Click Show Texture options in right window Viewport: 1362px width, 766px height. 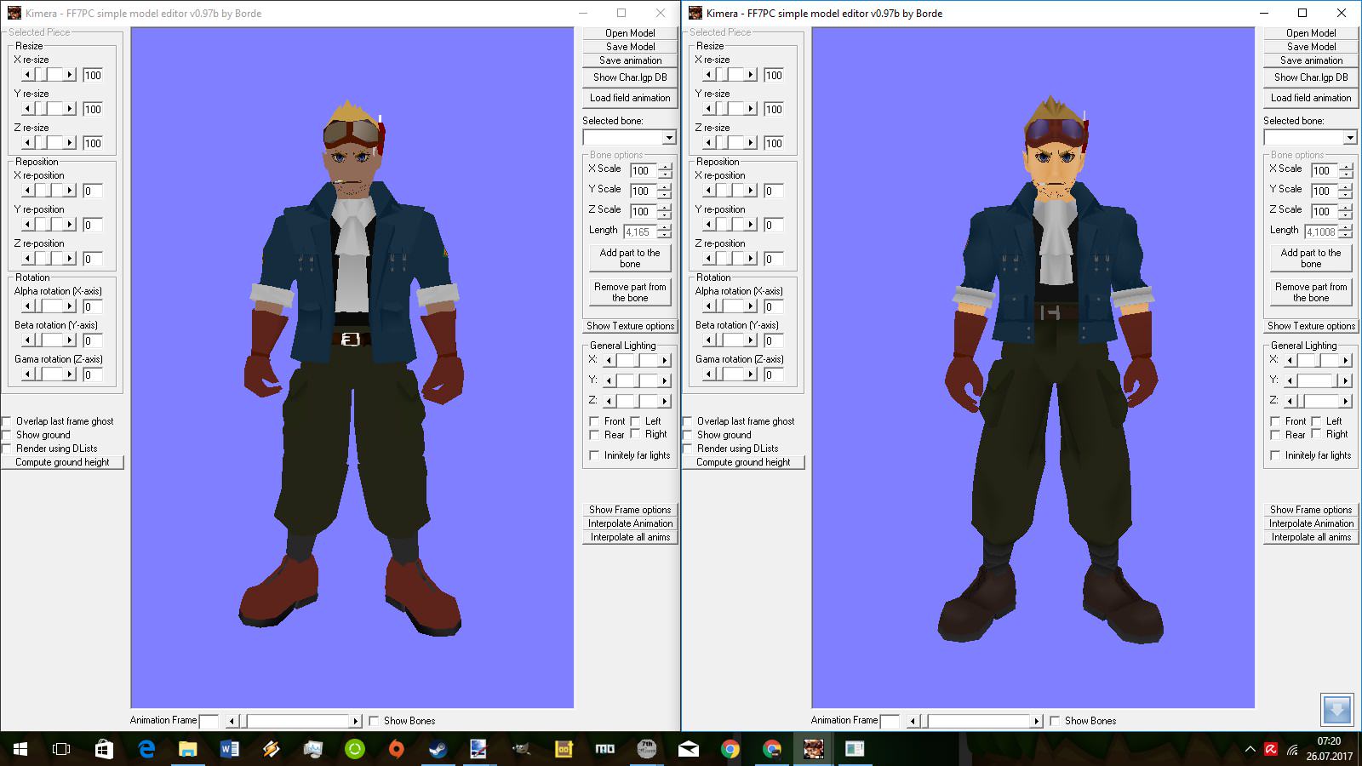pos(1311,326)
